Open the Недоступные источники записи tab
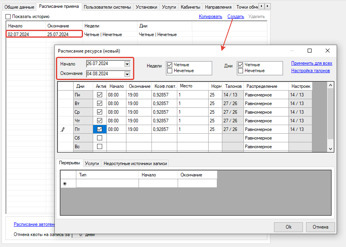The image size is (346, 247). pos(135,163)
